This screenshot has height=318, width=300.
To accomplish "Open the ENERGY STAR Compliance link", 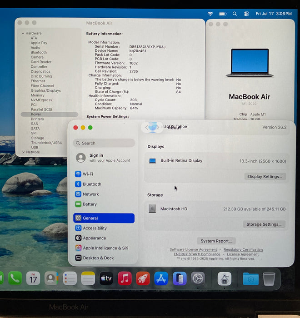I will tap(197, 254).
